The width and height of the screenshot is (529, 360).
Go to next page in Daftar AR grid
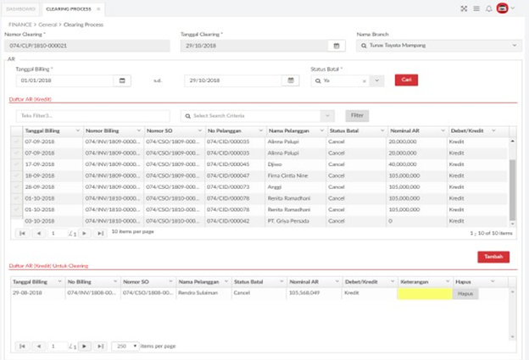[x=84, y=233]
